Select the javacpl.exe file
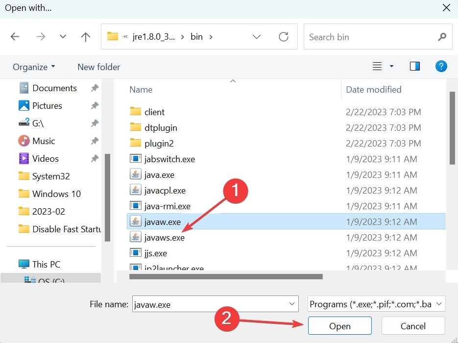458x343 pixels. tap(165, 191)
